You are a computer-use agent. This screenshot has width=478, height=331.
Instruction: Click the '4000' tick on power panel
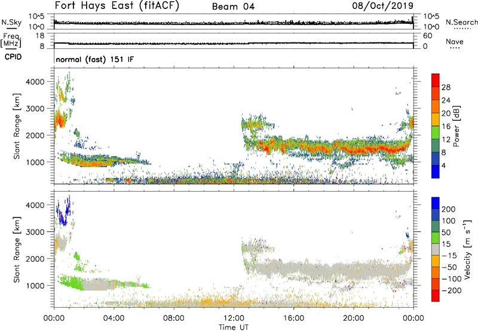(35, 82)
